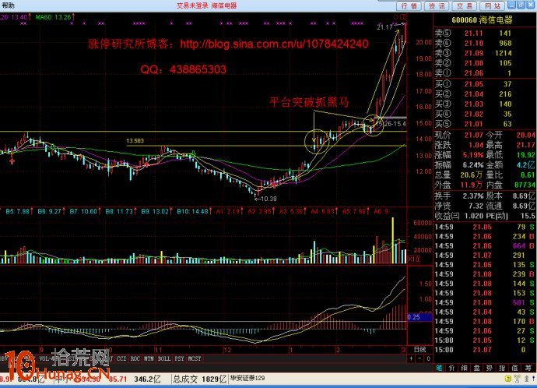Click the 日线 daily period label
This screenshot has height=388, width=537.
point(420,350)
